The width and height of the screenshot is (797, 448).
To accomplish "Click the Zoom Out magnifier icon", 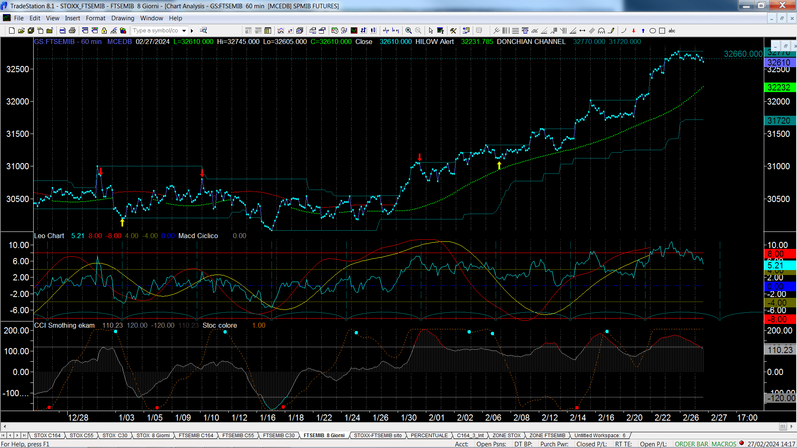I will 418,31.
